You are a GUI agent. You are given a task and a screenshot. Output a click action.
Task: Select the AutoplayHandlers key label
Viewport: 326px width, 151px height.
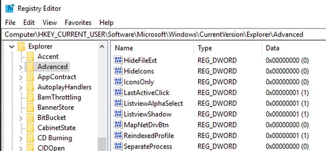[x=65, y=87]
